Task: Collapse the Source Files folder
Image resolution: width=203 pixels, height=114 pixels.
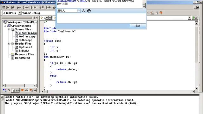Action: pyautogui.click(x=9, y=29)
